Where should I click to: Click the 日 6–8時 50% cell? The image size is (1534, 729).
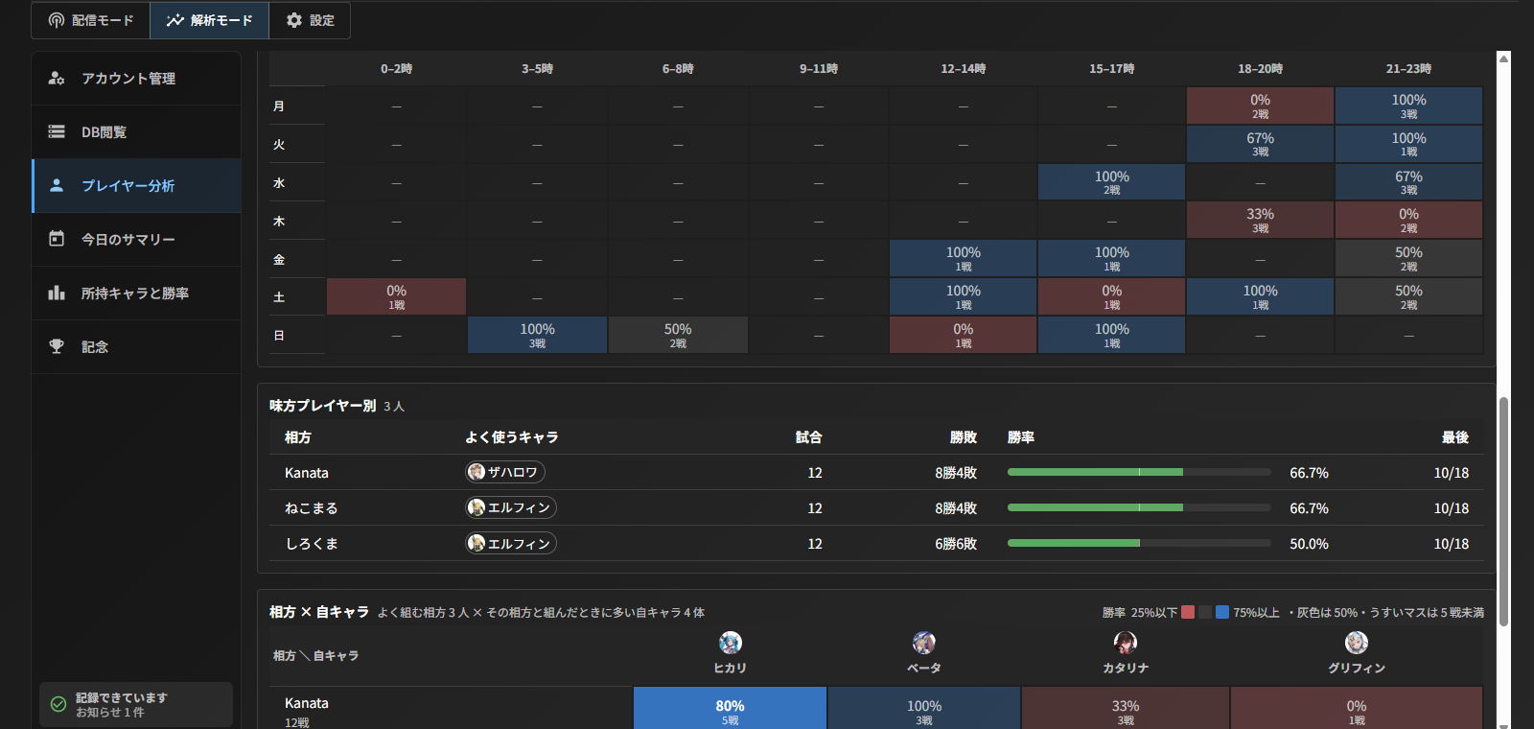[678, 336]
